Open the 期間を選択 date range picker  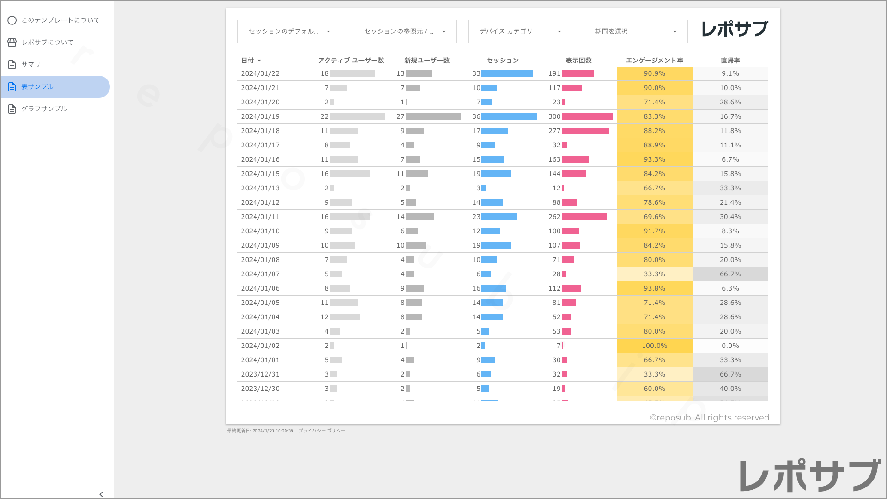636,31
